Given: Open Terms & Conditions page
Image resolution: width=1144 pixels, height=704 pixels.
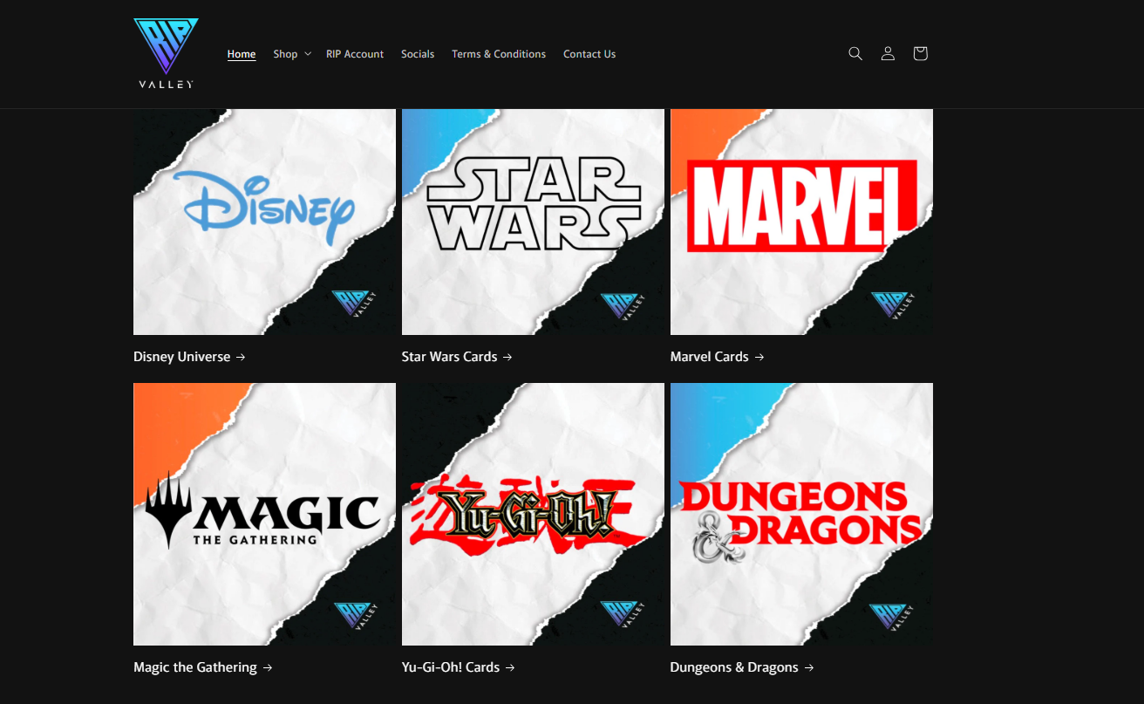Looking at the screenshot, I should coord(499,54).
